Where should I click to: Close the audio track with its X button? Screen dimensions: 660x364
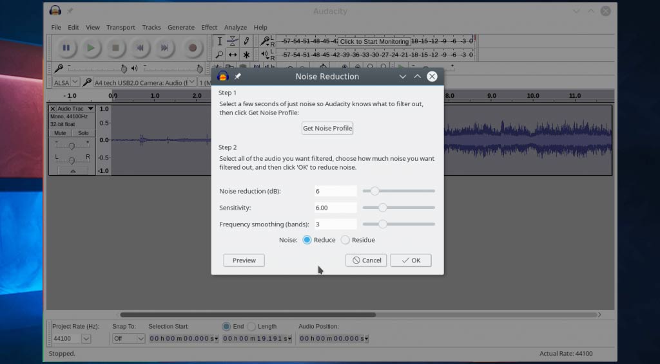[x=53, y=109]
